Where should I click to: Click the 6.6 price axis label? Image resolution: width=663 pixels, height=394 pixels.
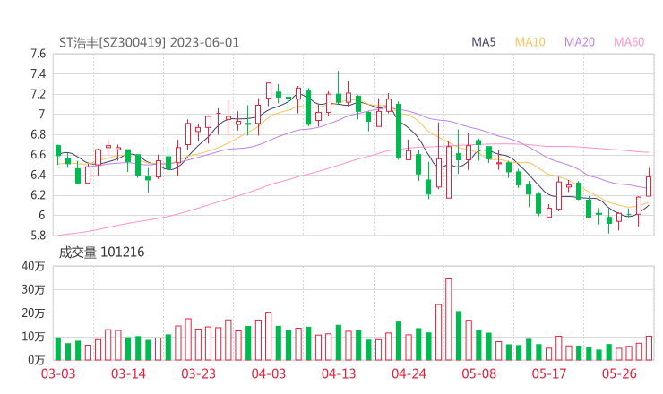tap(38, 155)
